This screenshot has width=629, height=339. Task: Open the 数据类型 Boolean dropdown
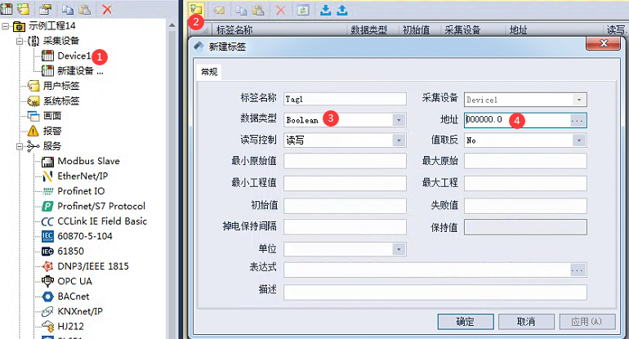[399, 120]
